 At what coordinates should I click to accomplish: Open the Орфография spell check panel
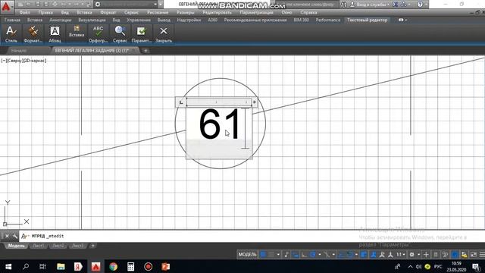pos(98,34)
